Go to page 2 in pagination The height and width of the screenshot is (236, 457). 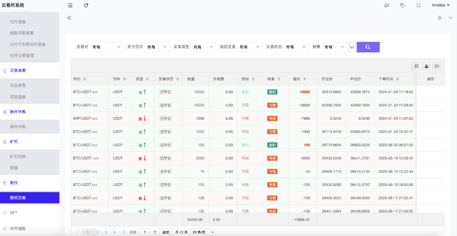tap(97, 232)
